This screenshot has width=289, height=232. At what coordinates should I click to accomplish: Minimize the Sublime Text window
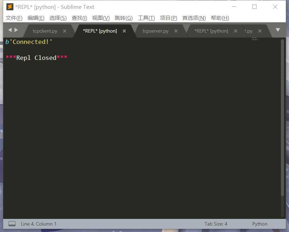point(234,7)
